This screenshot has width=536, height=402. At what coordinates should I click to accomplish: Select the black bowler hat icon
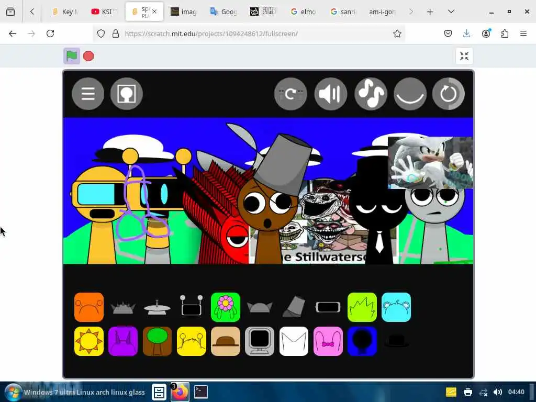396,341
